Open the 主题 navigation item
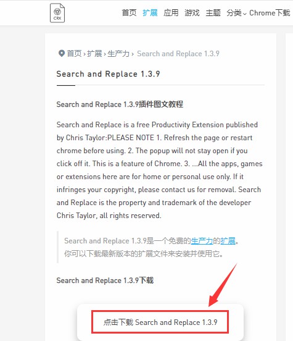The height and width of the screenshot is (341, 293). (x=213, y=13)
